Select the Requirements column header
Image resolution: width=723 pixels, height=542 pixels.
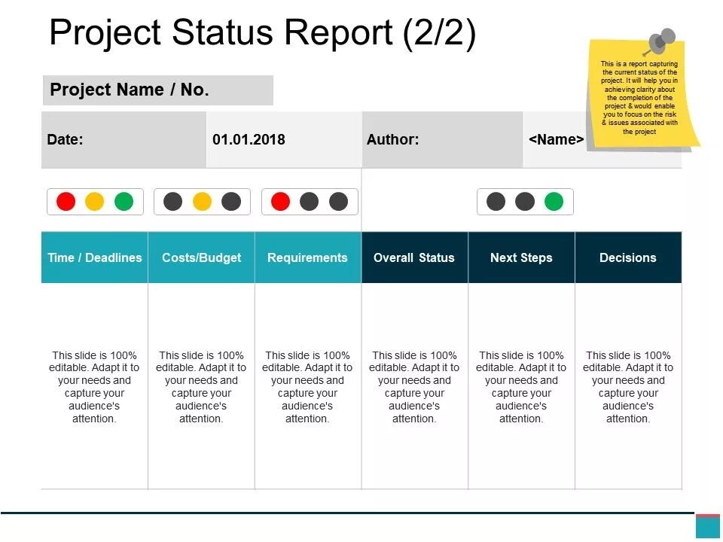click(x=308, y=257)
